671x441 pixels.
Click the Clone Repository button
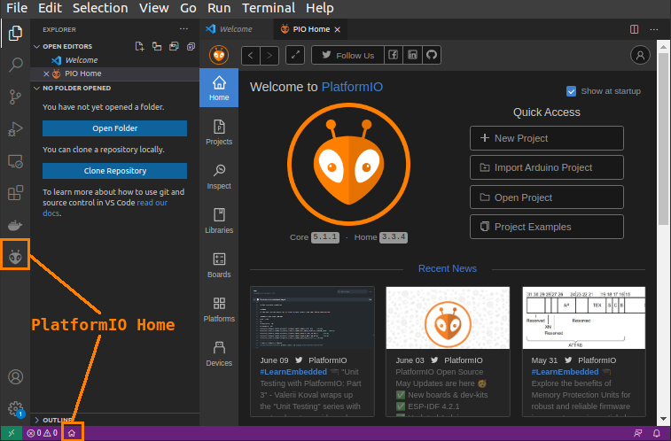click(114, 171)
